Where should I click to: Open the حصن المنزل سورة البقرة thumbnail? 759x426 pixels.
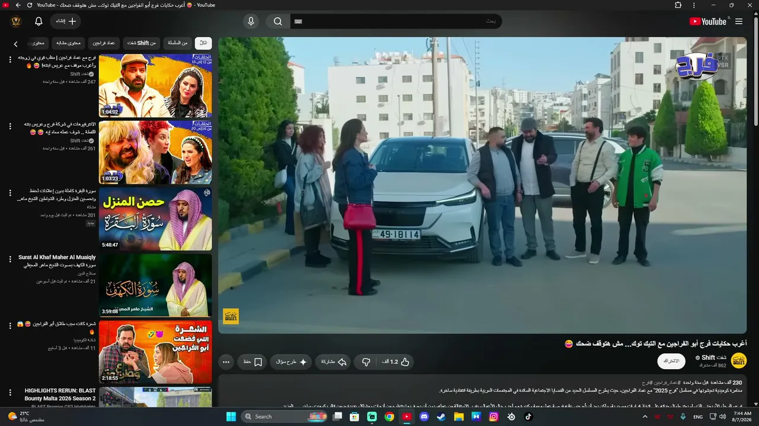click(155, 219)
